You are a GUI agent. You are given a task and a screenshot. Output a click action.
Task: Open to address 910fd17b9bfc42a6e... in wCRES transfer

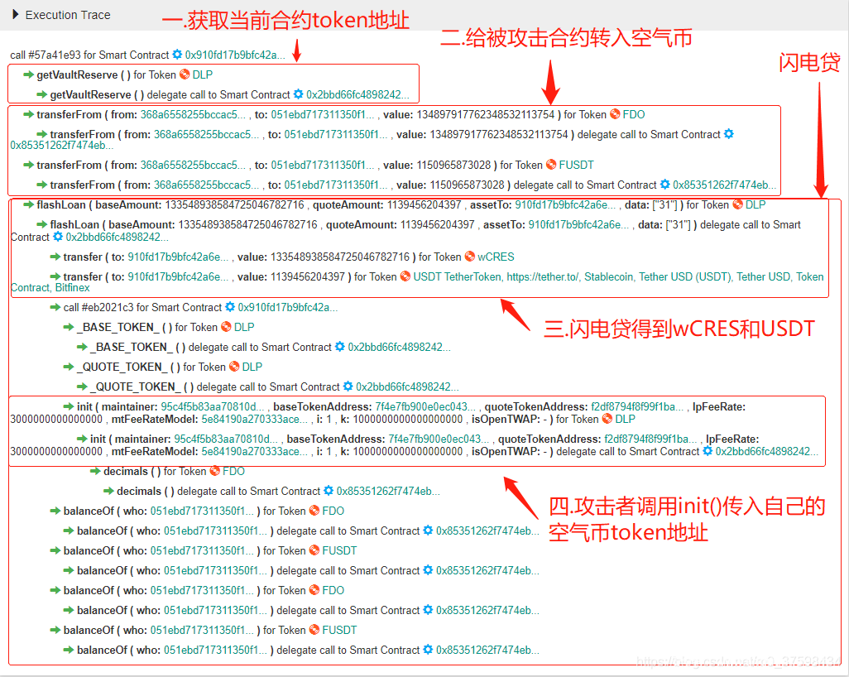(x=178, y=257)
